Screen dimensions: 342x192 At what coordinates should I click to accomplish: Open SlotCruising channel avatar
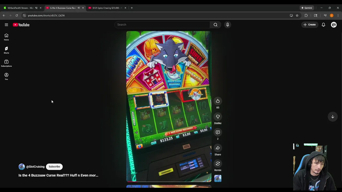pos(22,167)
